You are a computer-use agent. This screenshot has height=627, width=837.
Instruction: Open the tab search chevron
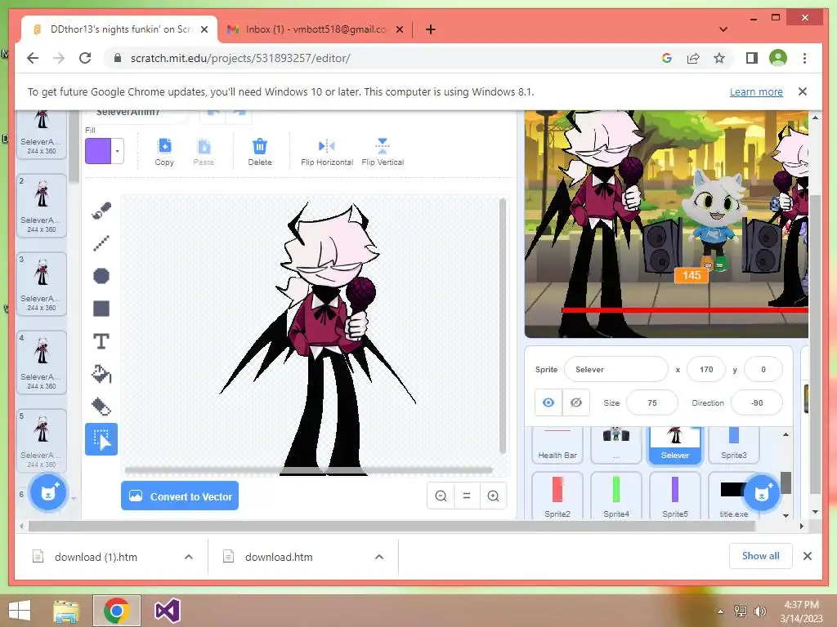[x=723, y=29]
